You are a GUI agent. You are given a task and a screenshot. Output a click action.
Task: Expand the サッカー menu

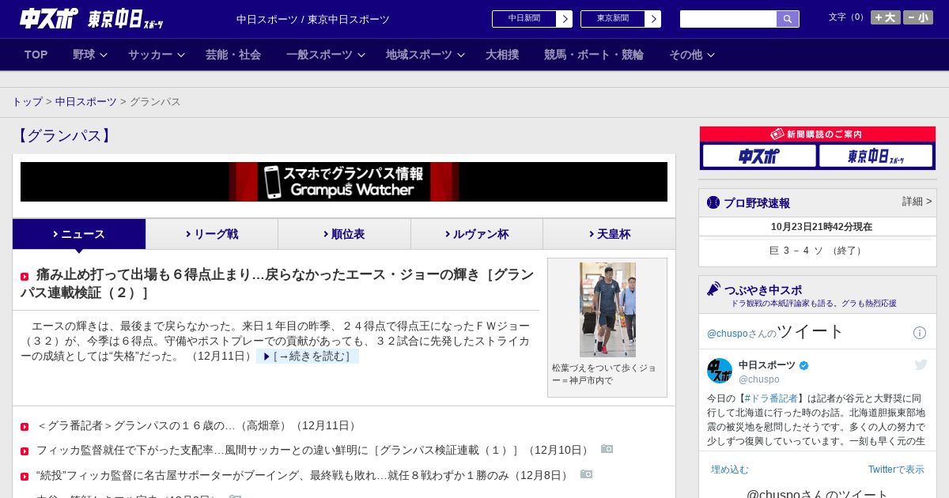(157, 55)
